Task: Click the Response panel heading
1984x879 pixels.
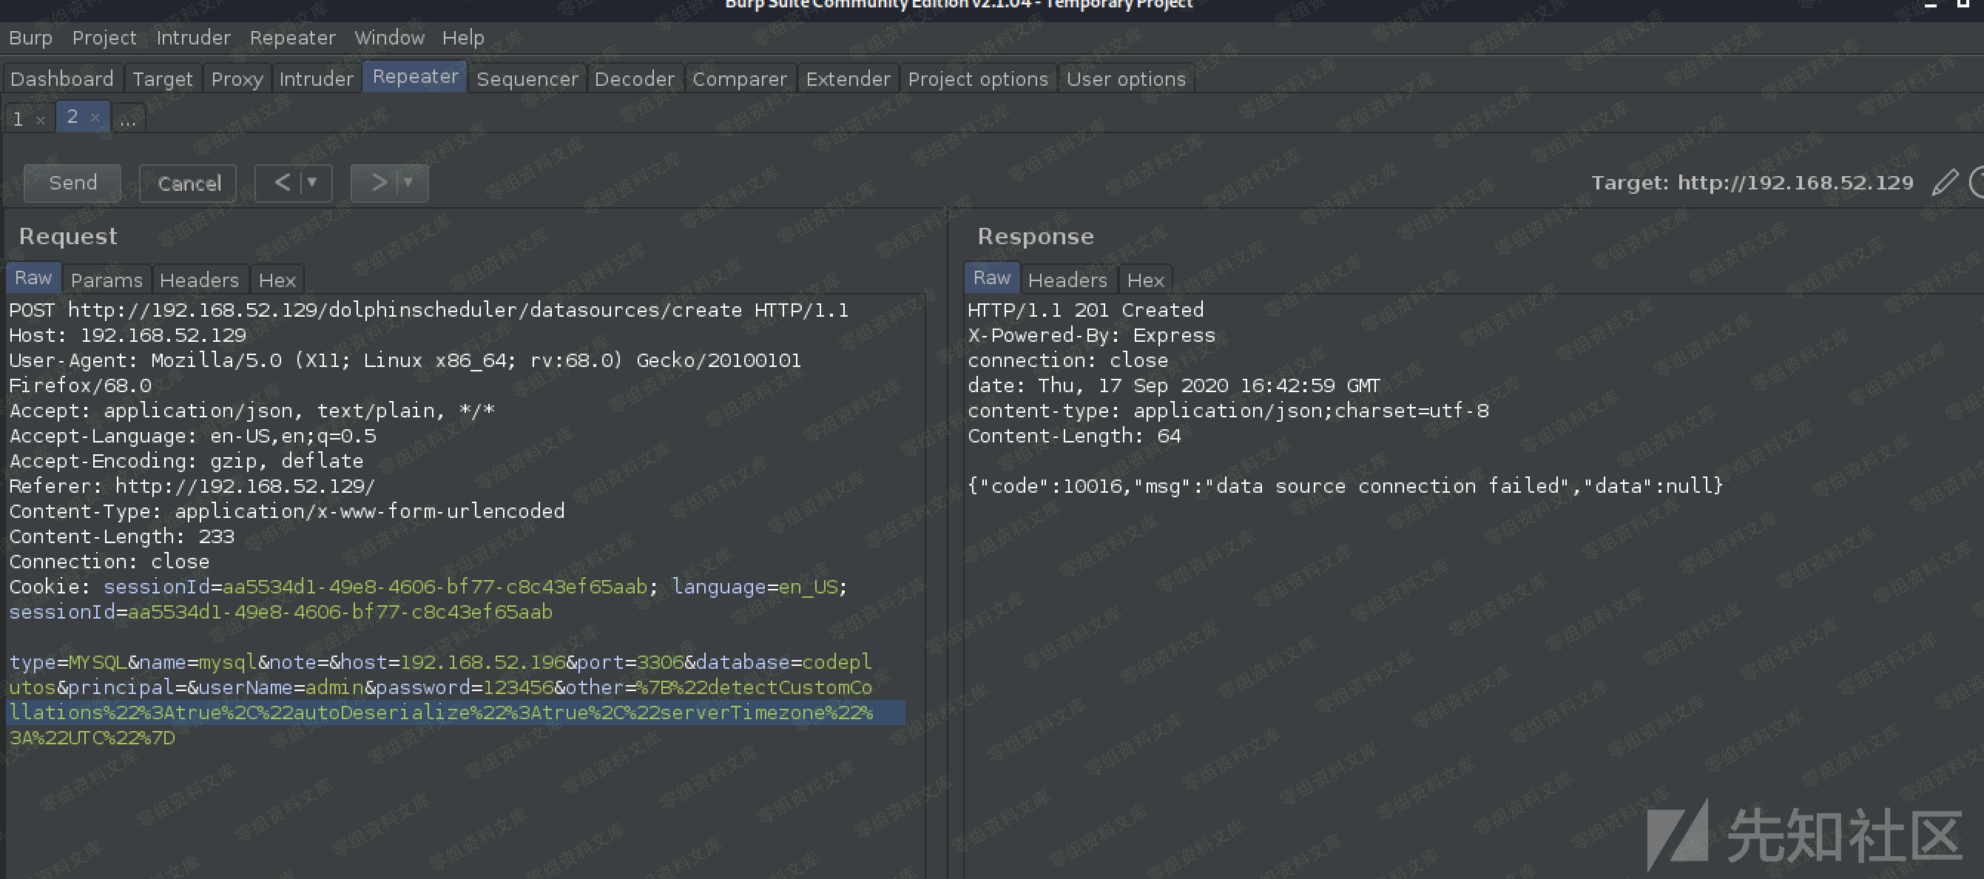Action: 1035,236
